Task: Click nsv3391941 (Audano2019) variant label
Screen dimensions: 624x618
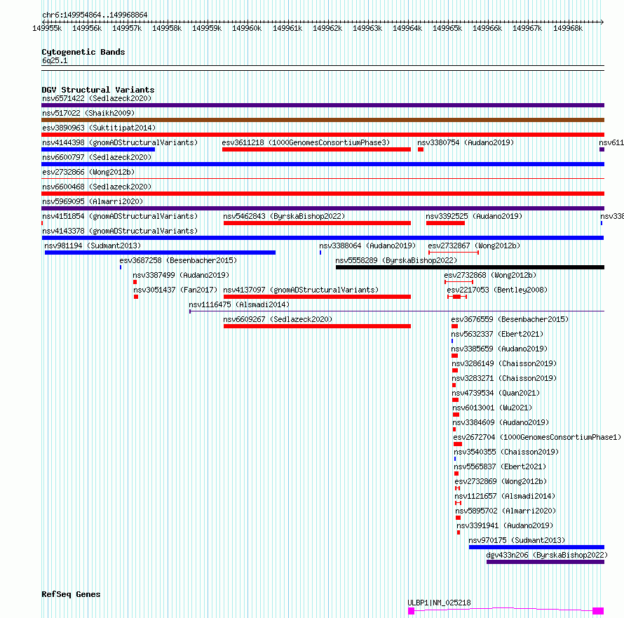Action: (505, 525)
